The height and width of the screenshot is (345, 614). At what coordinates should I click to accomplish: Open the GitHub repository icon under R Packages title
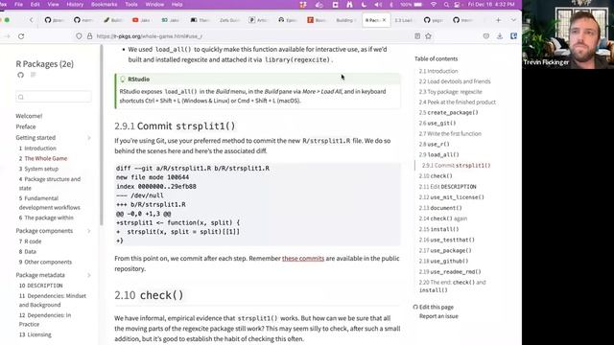click(x=20, y=75)
